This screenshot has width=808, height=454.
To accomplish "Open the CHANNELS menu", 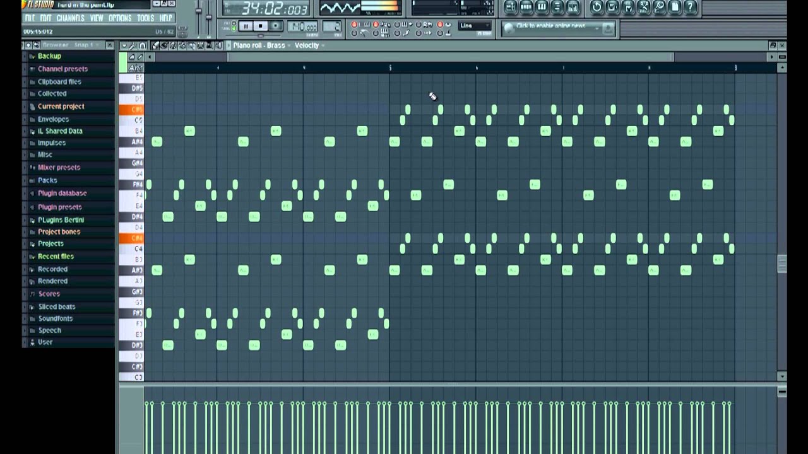I will tap(70, 18).
